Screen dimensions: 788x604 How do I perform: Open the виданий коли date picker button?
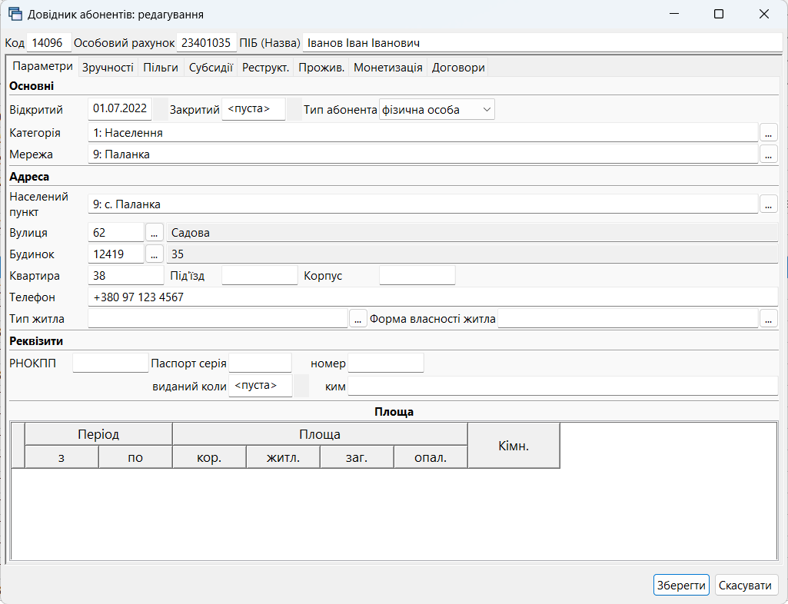point(301,386)
